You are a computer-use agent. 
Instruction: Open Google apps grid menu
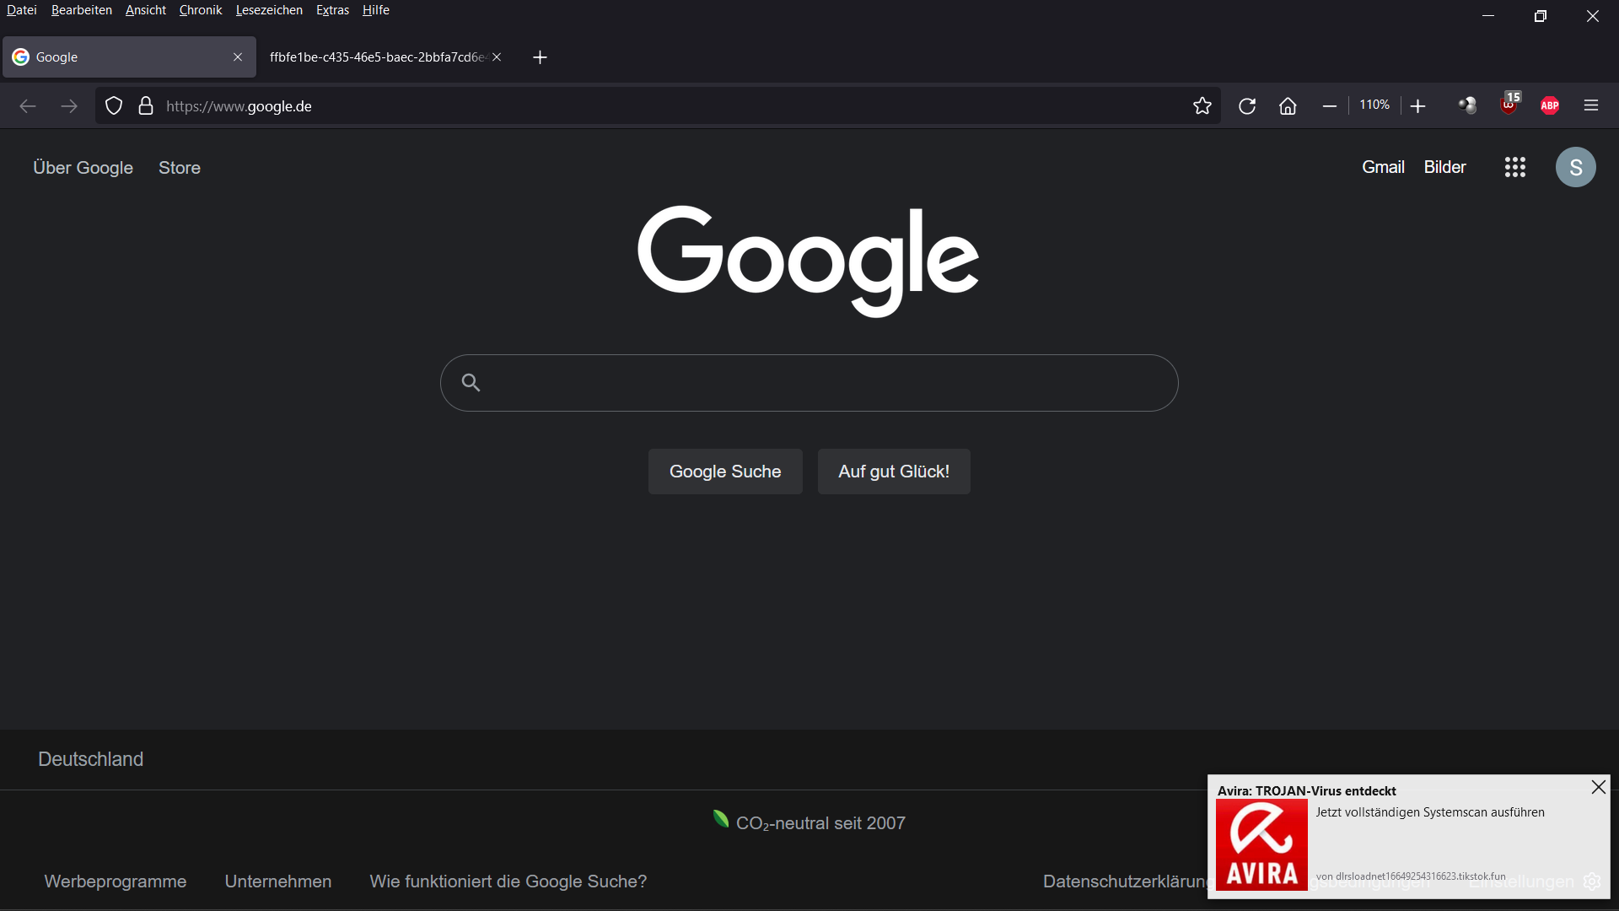click(x=1514, y=167)
